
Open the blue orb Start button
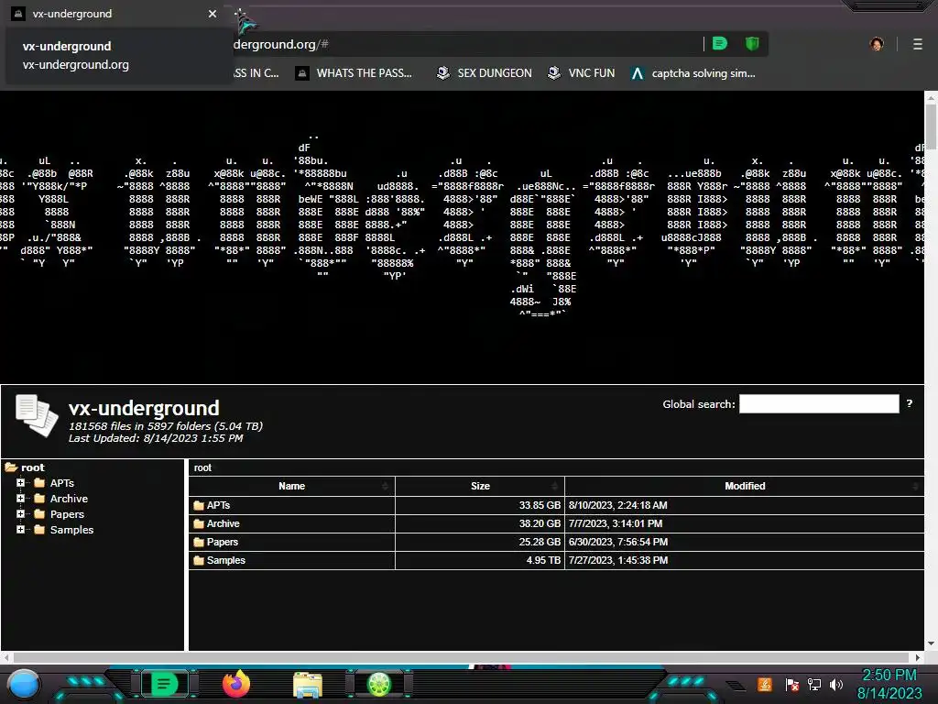click(x=23, y=685)
